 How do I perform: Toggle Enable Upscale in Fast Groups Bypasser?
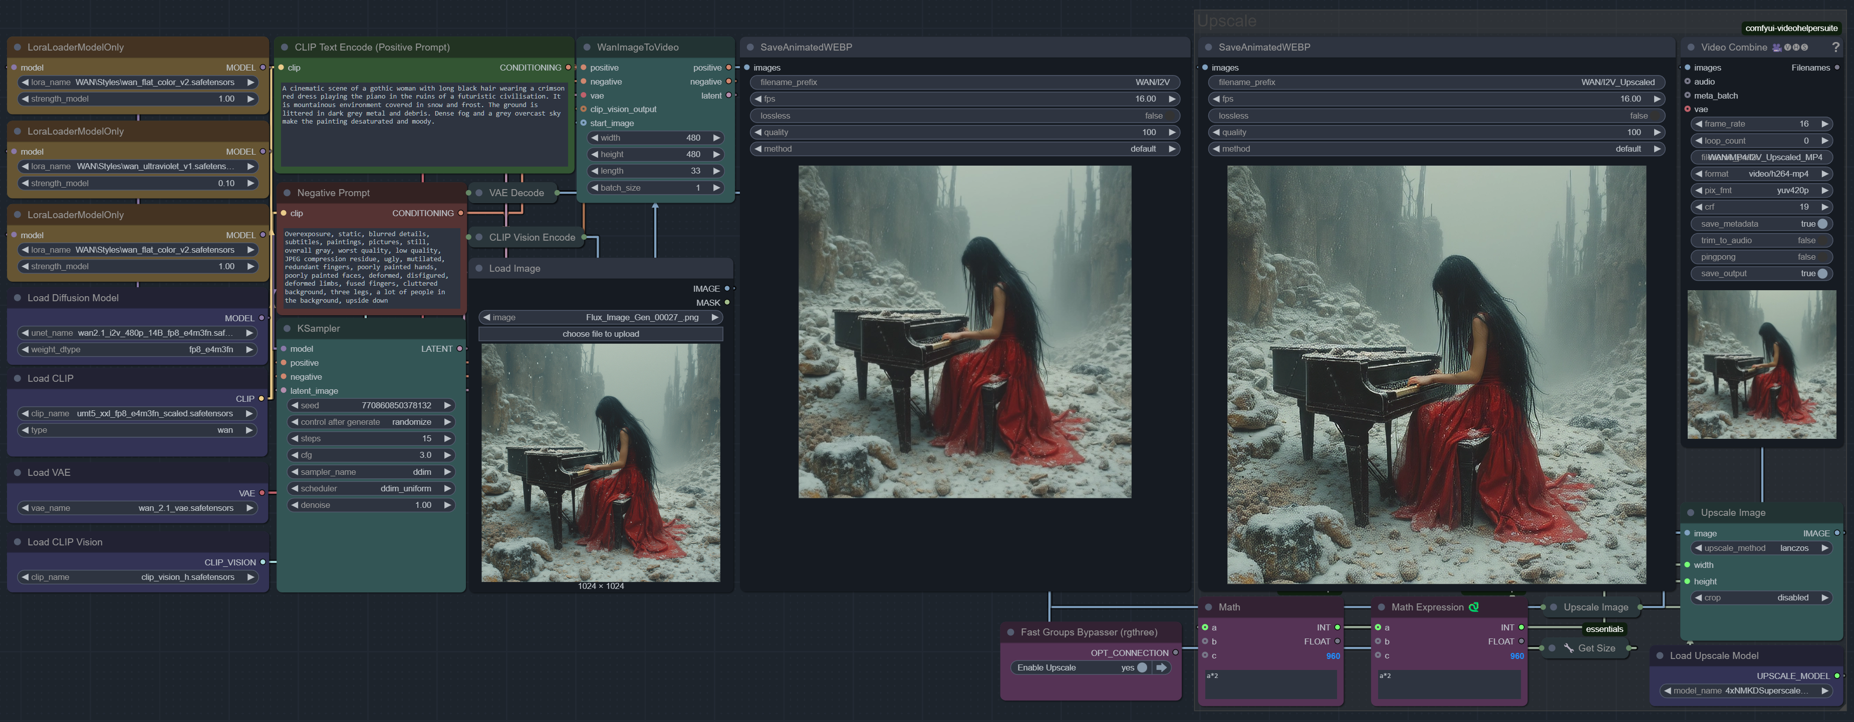point(1079,667)
